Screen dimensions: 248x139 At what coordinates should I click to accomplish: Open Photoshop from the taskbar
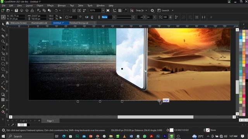pos(158,136)
